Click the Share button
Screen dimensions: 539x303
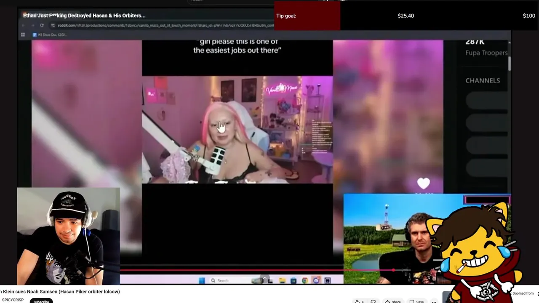[x=393, y=301]
